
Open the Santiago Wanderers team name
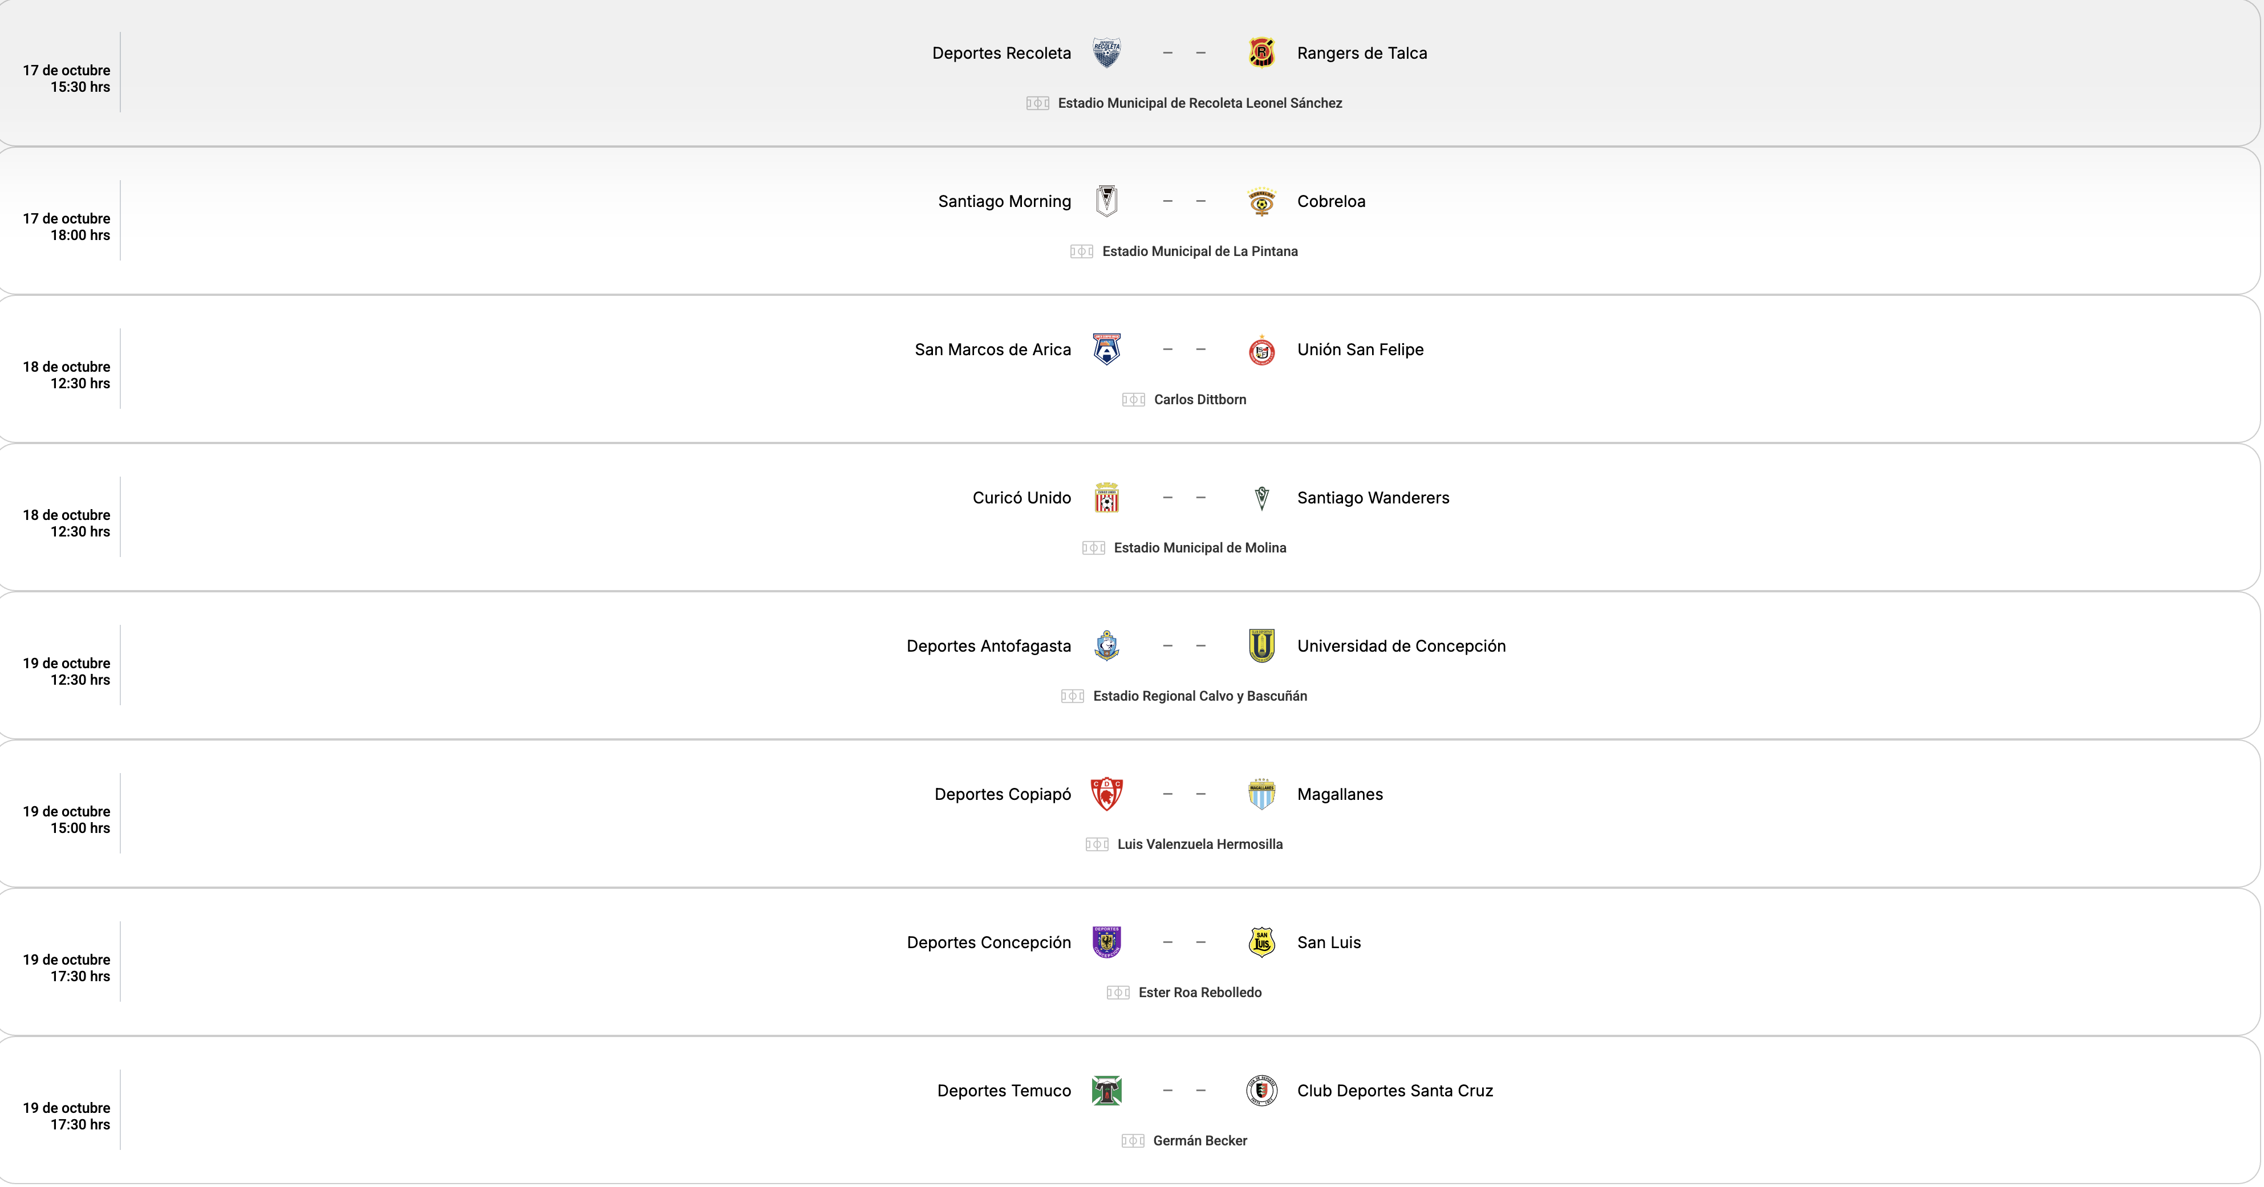[1373, 498]
